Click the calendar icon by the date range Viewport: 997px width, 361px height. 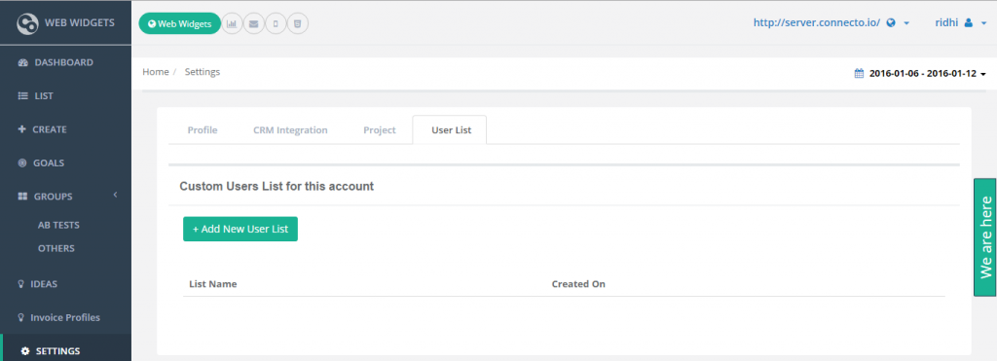pyautogui.click(x=859, y=73)
